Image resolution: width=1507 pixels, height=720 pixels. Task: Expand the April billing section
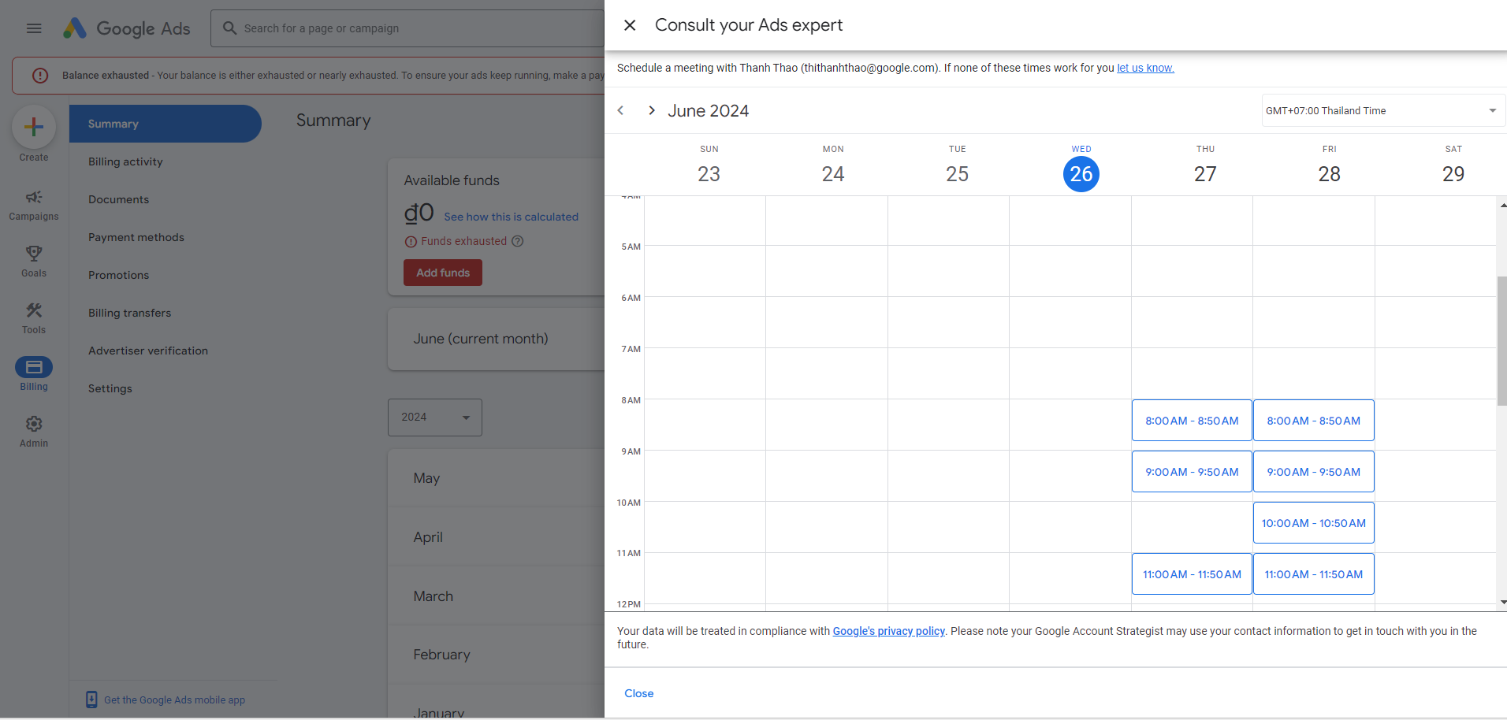pyautogui.click(x=497, y=537)
